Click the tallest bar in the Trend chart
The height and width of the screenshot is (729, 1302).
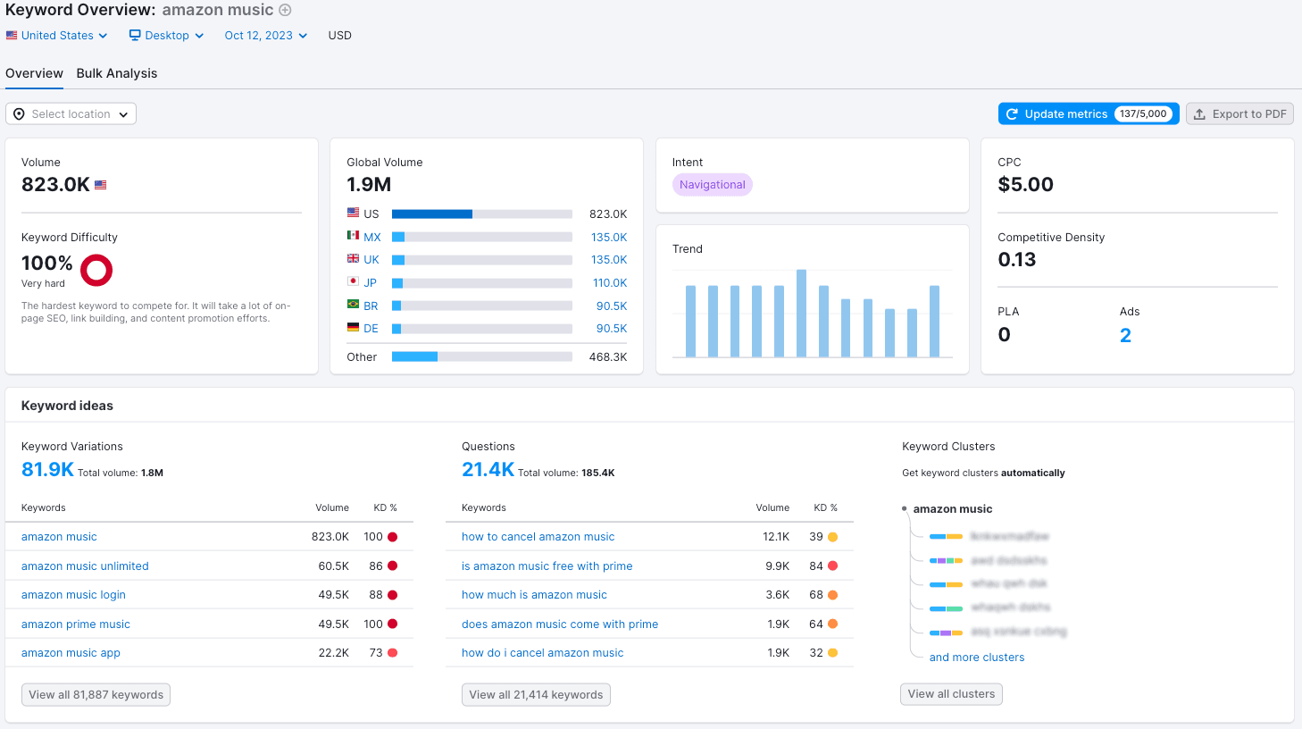801,313
